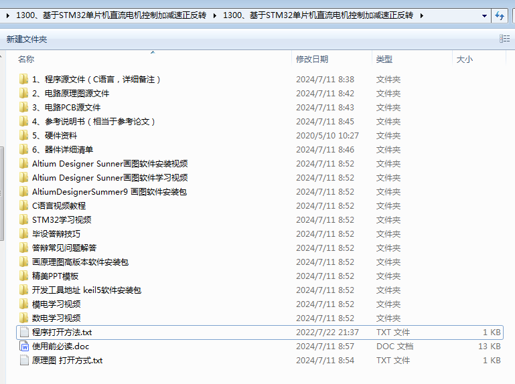Select the 数电学习视频 folder name
This screenshot has height=384, width=515.
tap(56, 318)
